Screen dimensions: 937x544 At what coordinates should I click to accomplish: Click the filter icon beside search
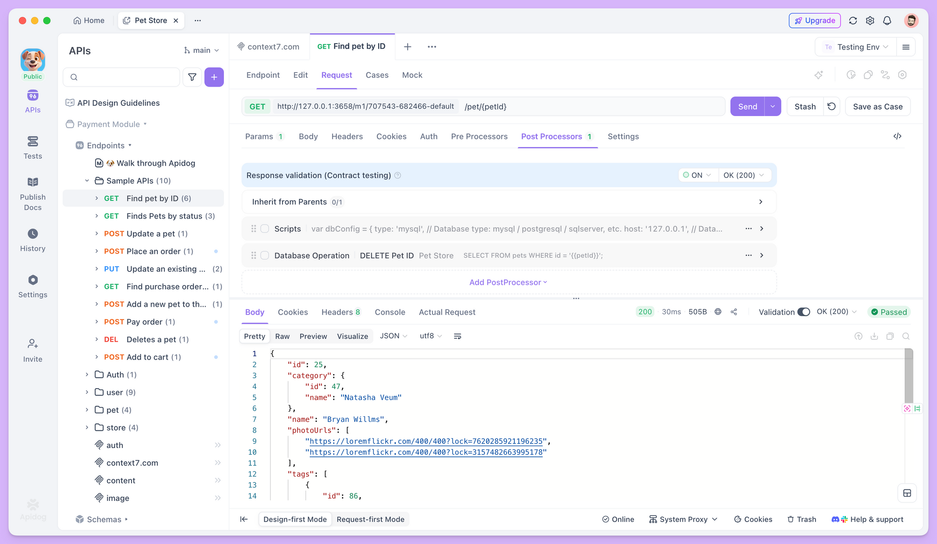point(192,77)
